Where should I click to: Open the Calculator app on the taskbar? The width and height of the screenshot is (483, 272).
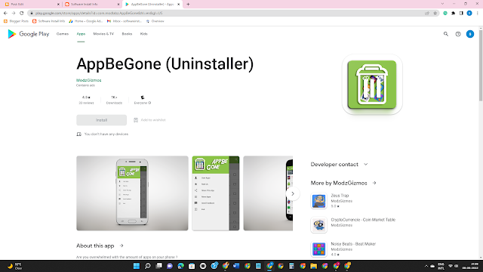click(x=291, y=266)
